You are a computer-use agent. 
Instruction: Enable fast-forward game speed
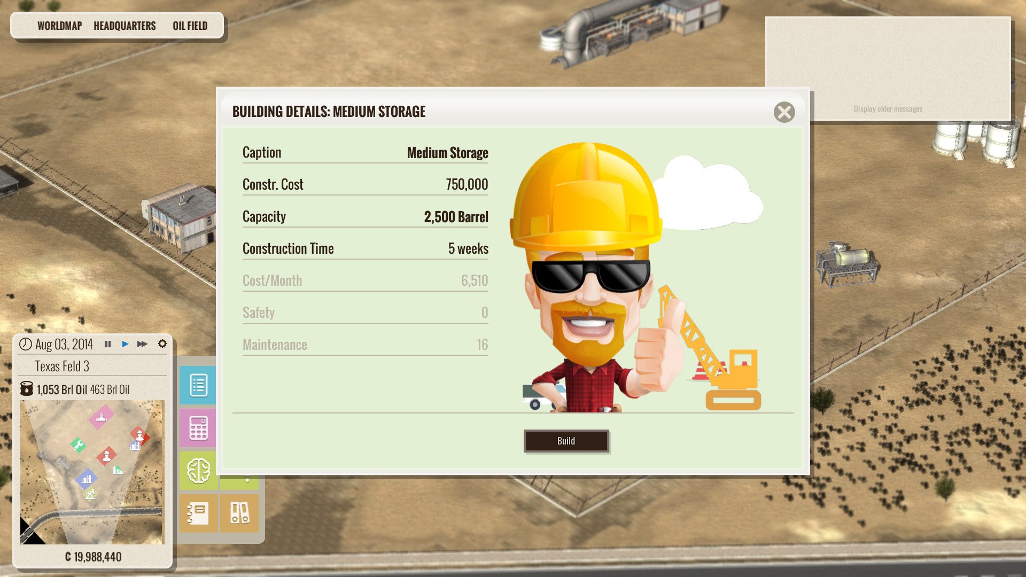point(142,344)
